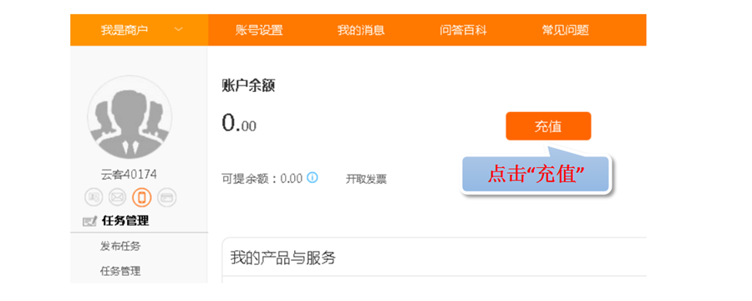752x301 pixels.
Task: Select 发布任务 in the sidebar
Action: 120,247
